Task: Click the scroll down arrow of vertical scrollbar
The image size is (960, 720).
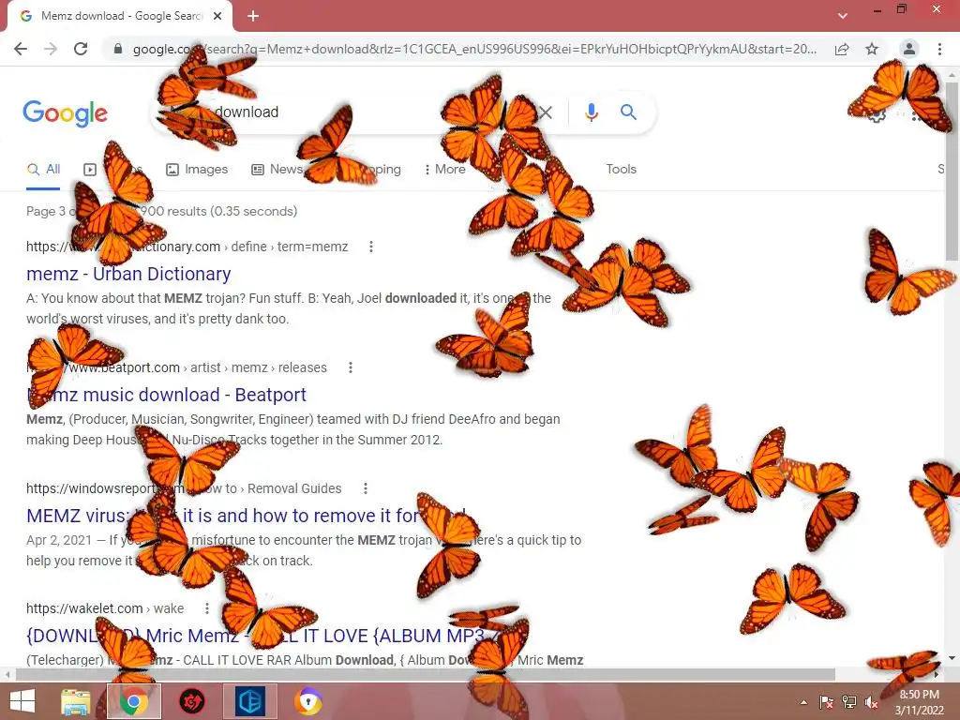Action: pyautogui.click(x=952, y=658)
